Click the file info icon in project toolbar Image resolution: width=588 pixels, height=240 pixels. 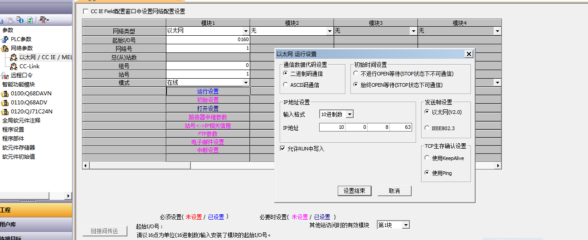point(20,20)
